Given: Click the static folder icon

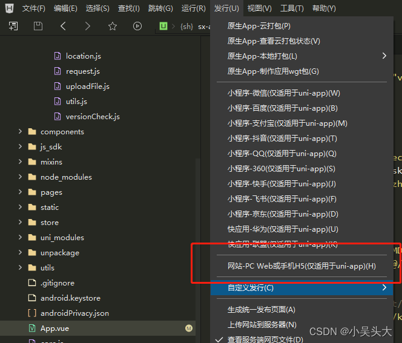Looking at the screenshot, I should coord(32,207).
